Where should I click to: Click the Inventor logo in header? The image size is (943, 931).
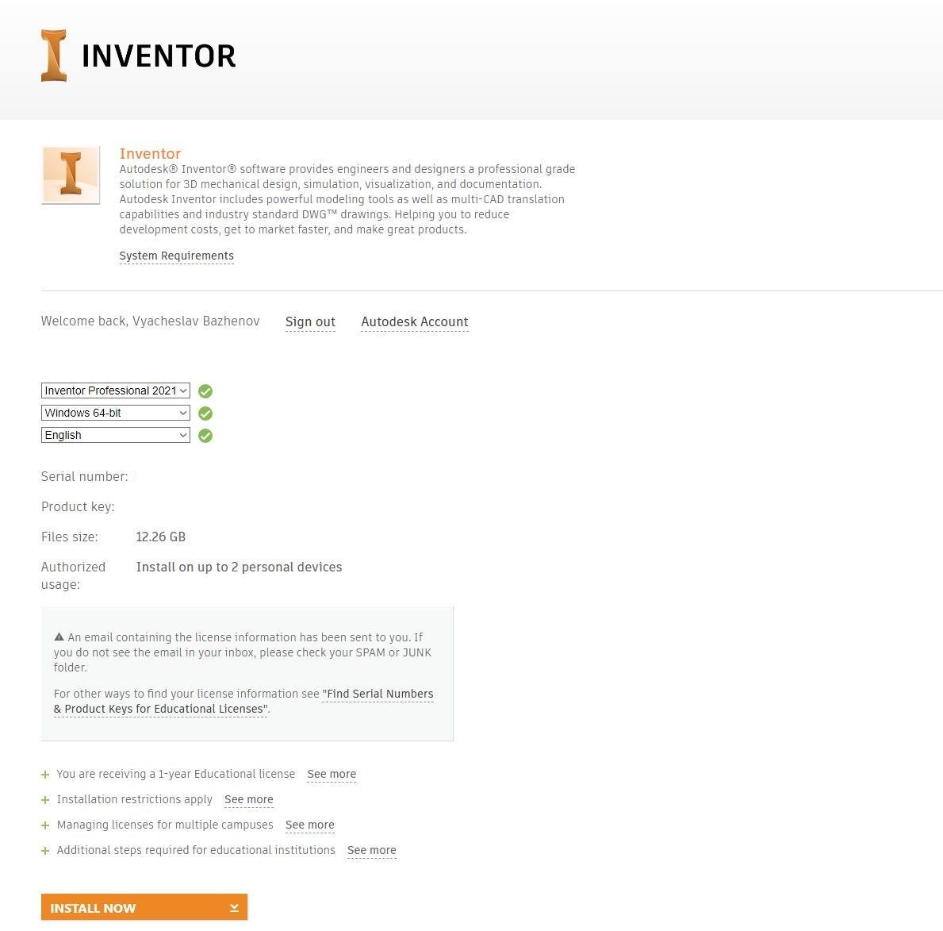pos(53,56)
